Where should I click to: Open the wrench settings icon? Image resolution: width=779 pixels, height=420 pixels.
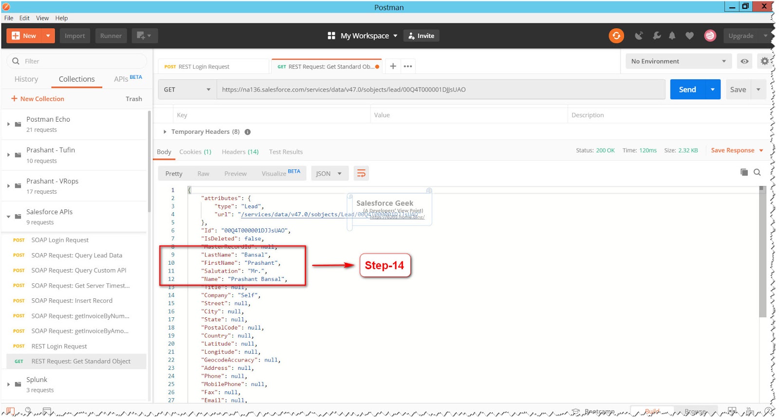[x=656, y=36]
